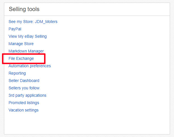
Task: Click the word Exchange inside the red box
Action: point(25,58)
